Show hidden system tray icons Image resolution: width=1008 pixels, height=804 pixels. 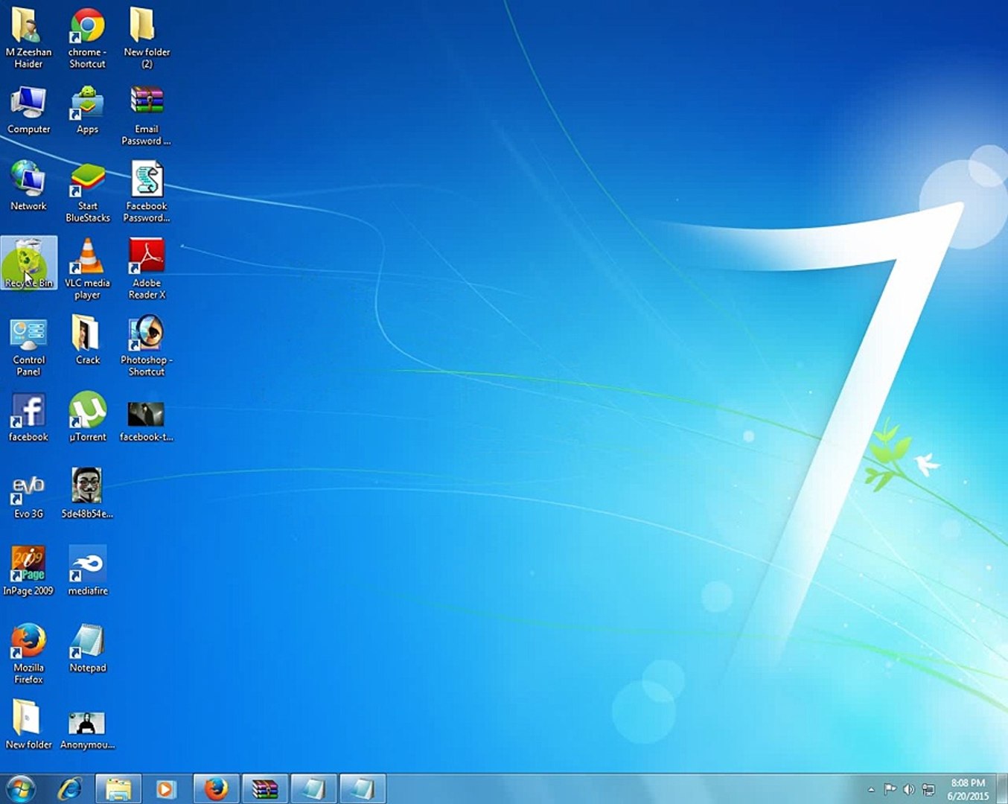(871, 789)
